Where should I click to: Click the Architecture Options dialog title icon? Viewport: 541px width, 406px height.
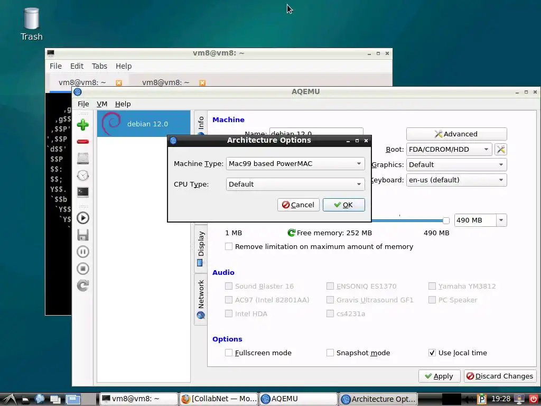(173, 141)
